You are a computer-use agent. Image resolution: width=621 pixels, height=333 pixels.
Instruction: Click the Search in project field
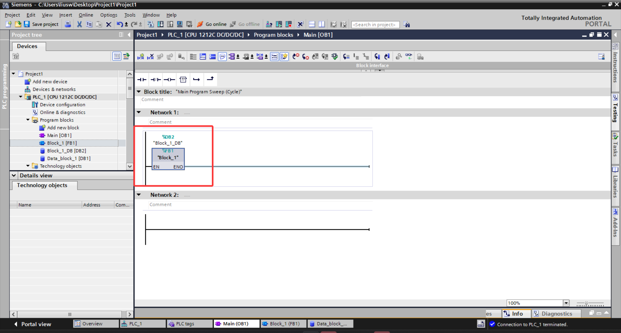coord(375,25)
